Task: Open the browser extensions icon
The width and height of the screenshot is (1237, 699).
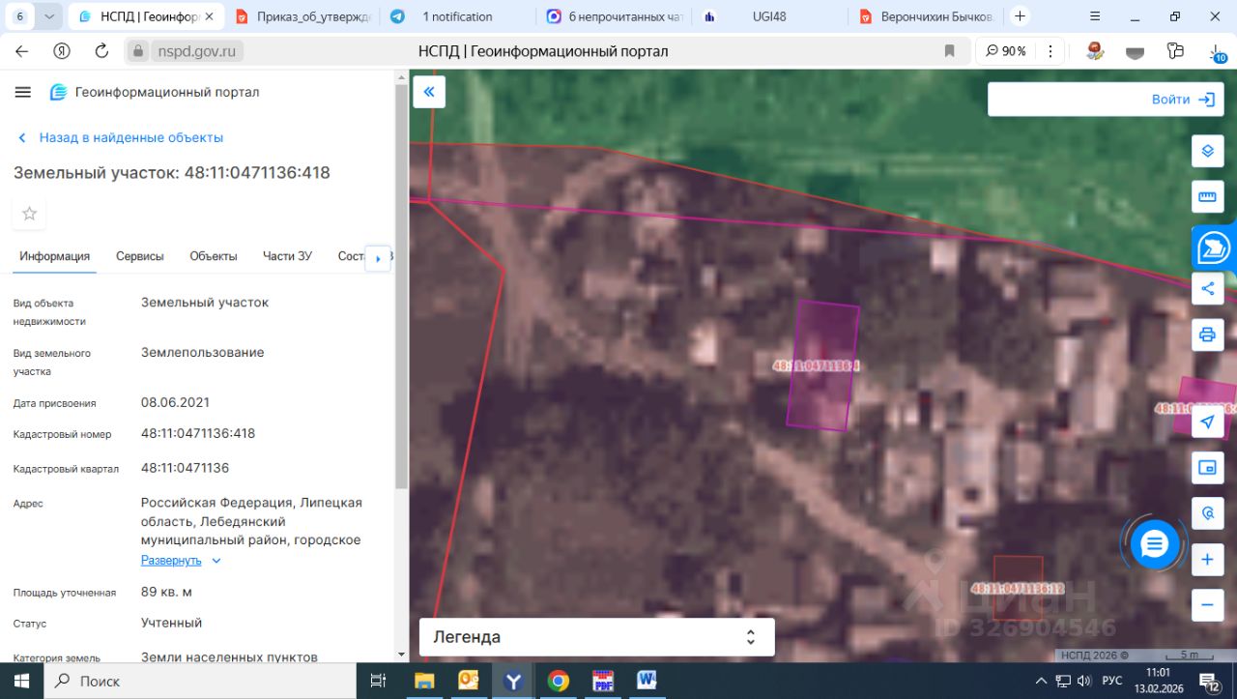Action: [x=1175, y=51]
